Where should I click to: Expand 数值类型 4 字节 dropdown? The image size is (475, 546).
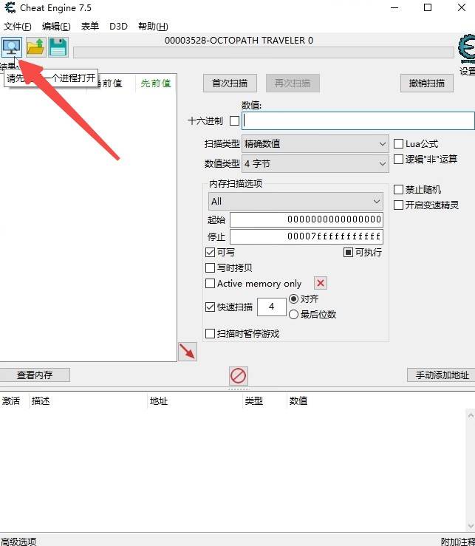pos(315,164)
